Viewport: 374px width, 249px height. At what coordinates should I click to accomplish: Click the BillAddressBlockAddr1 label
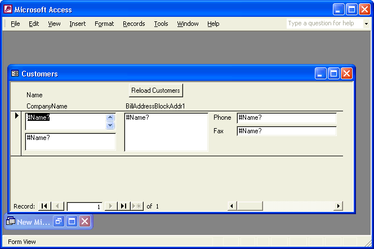click(x=155, y=106)
